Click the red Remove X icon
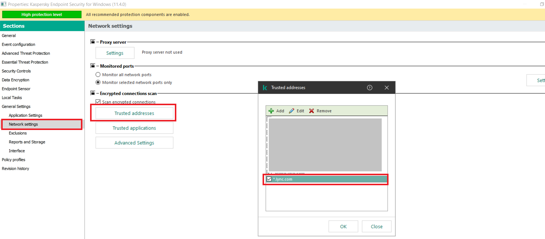Viewport: 545px width, 239px height. 311,111
